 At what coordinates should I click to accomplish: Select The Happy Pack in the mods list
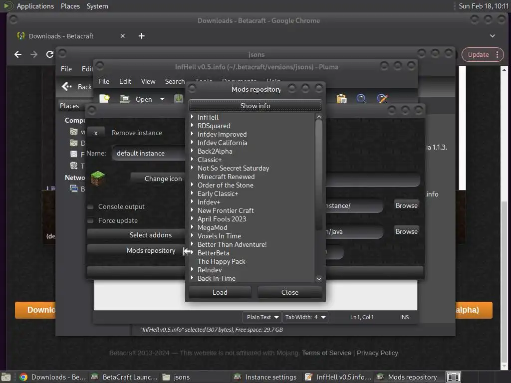221,261
